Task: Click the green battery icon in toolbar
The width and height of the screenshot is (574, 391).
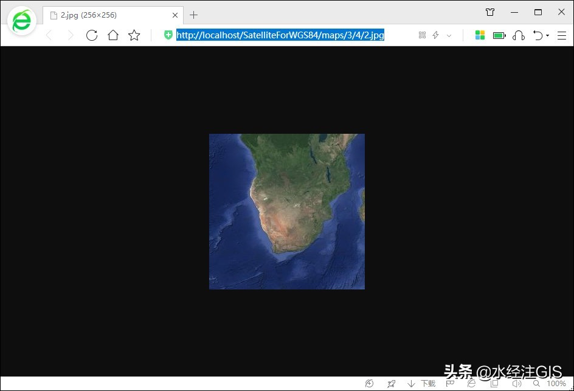Action: pyautogui.click(x=499, y=35)
